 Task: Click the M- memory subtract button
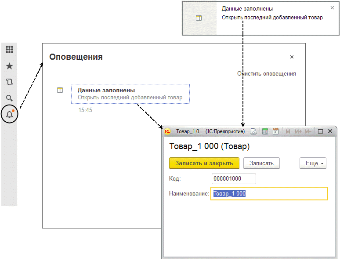pyautogui.click(x=308, y=131)
